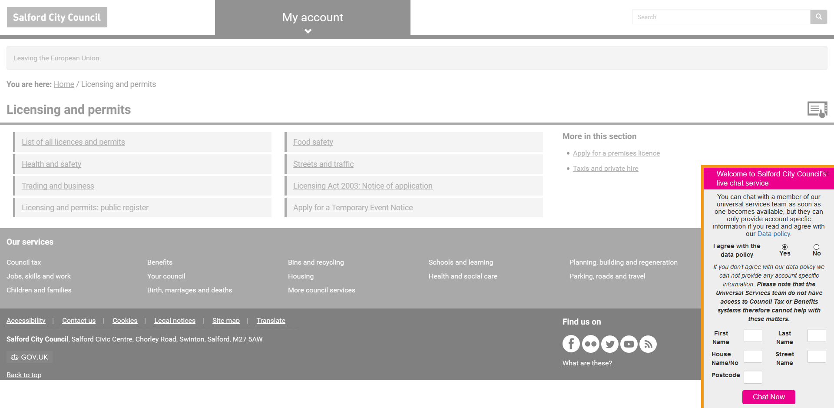Open Taxis and private hire link
The height and width of the screenshot is (408, 834).
606,169
